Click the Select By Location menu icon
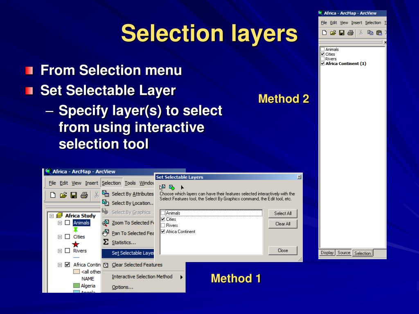The width and height of the screenshot is (419, 314). (x=106, y=203)
